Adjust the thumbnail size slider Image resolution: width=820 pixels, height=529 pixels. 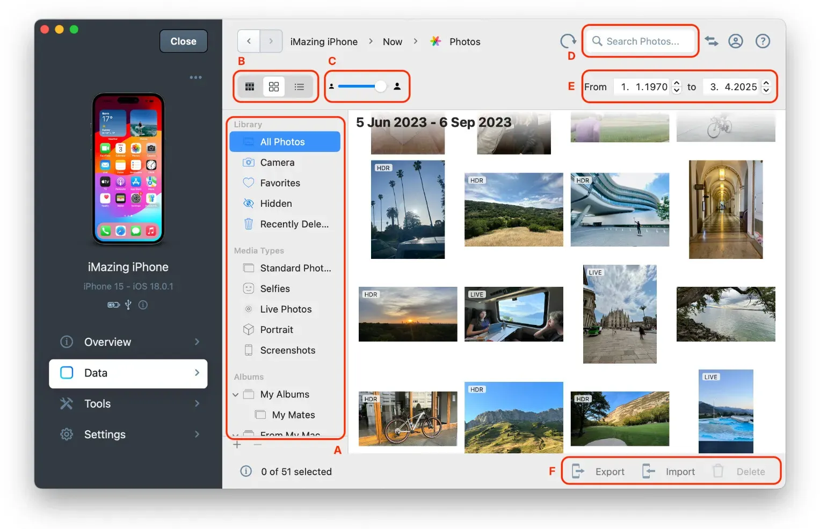380,85
